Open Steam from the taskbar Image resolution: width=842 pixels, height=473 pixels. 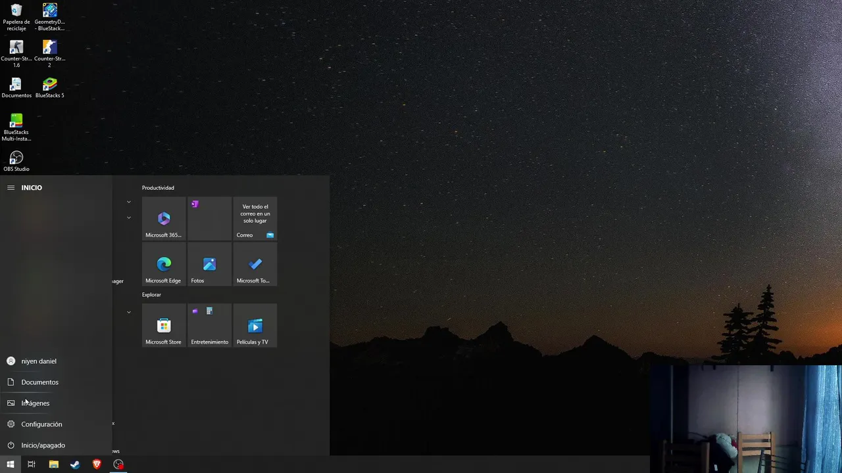click(75, 464)
